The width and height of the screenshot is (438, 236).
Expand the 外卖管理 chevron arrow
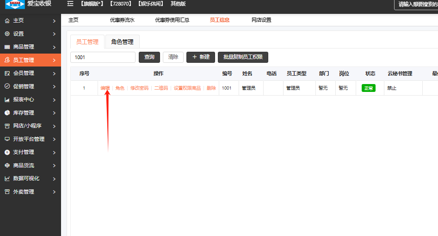click(54, 192)
